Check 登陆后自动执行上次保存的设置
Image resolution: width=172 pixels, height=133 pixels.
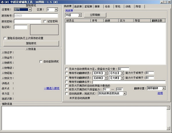click(5, 38)
